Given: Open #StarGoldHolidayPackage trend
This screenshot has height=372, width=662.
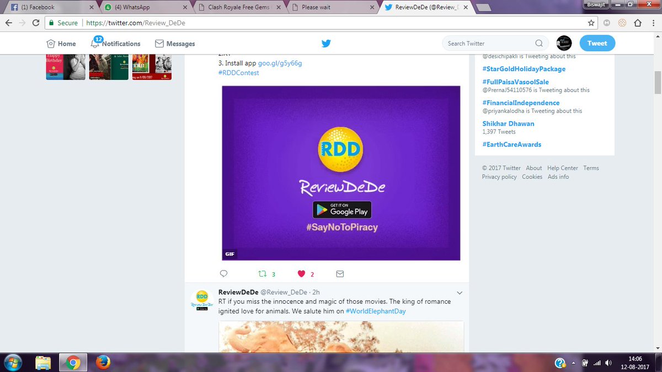Looking at the screenshot, I should click(524, 69).
